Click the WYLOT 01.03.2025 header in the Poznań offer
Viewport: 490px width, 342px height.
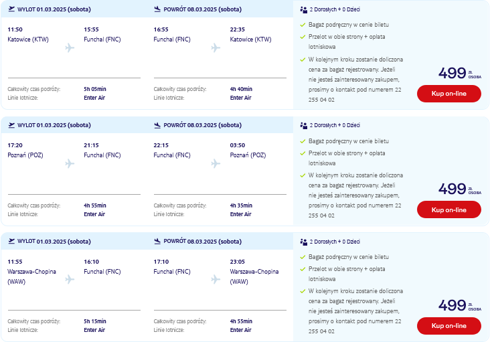pos(54,125)
